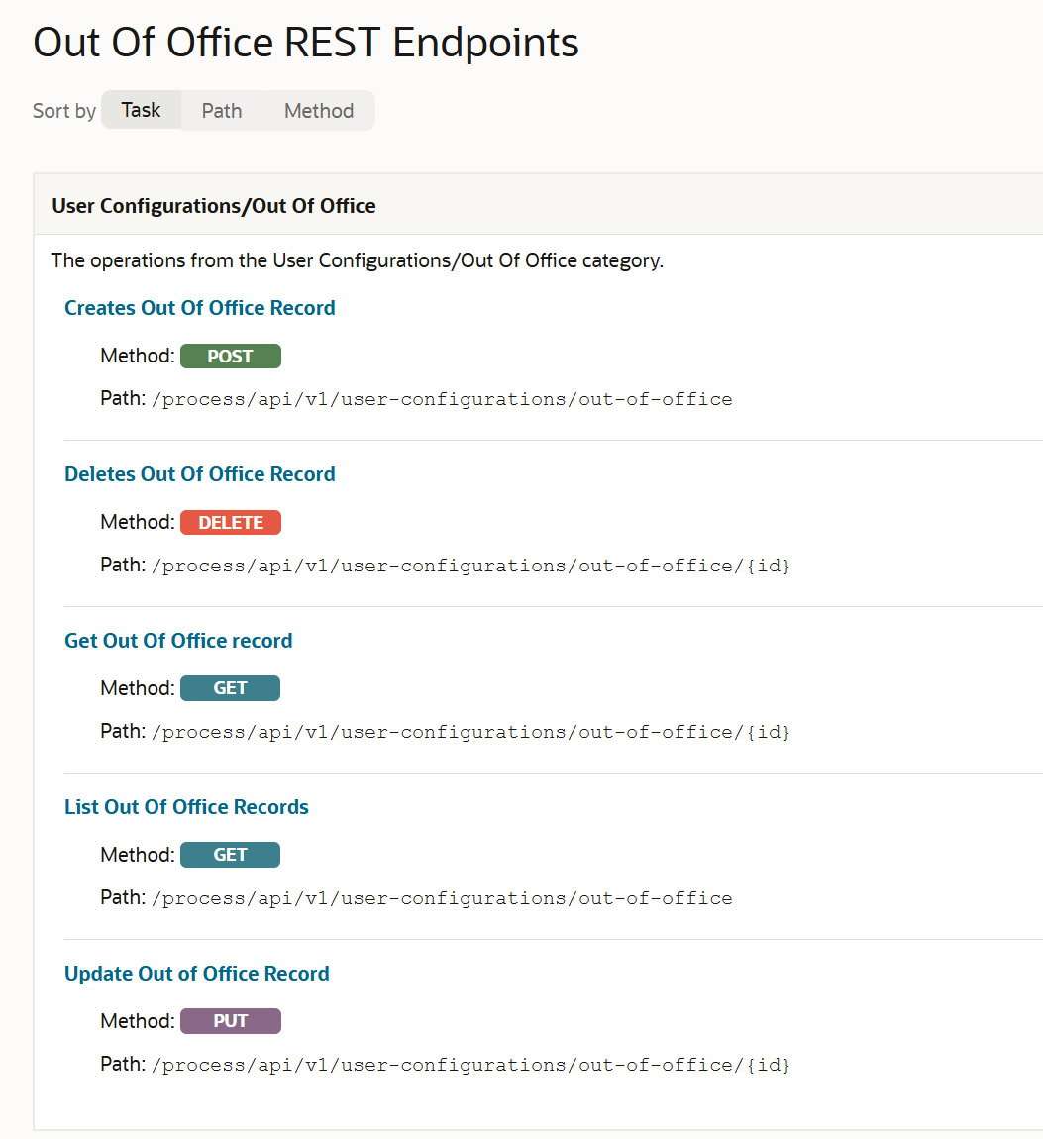This screenshot has height=1139, width=1043.
Task: Select the Method sort option
Action: pyautogui.click(x=318, y=110)
